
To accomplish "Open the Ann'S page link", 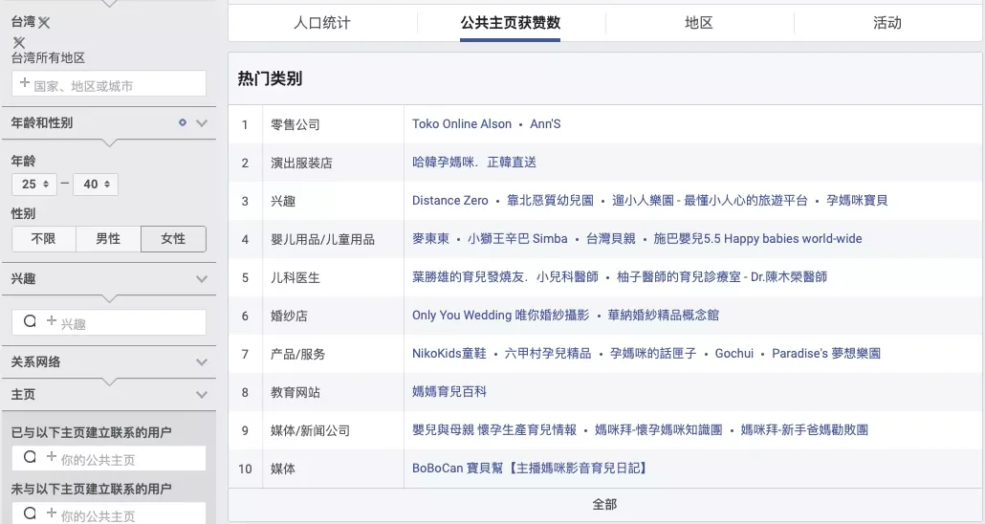I will 545,123.
